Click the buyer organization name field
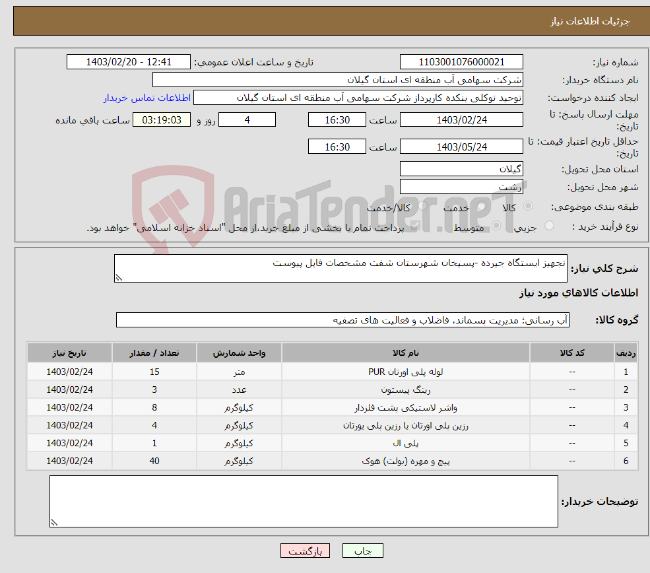650x573 pixels. click(x=338, y=80)
